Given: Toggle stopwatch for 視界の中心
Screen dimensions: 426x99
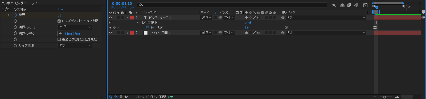Looking at the screenshot, I should pyautogui.click(x=15, y=33).
